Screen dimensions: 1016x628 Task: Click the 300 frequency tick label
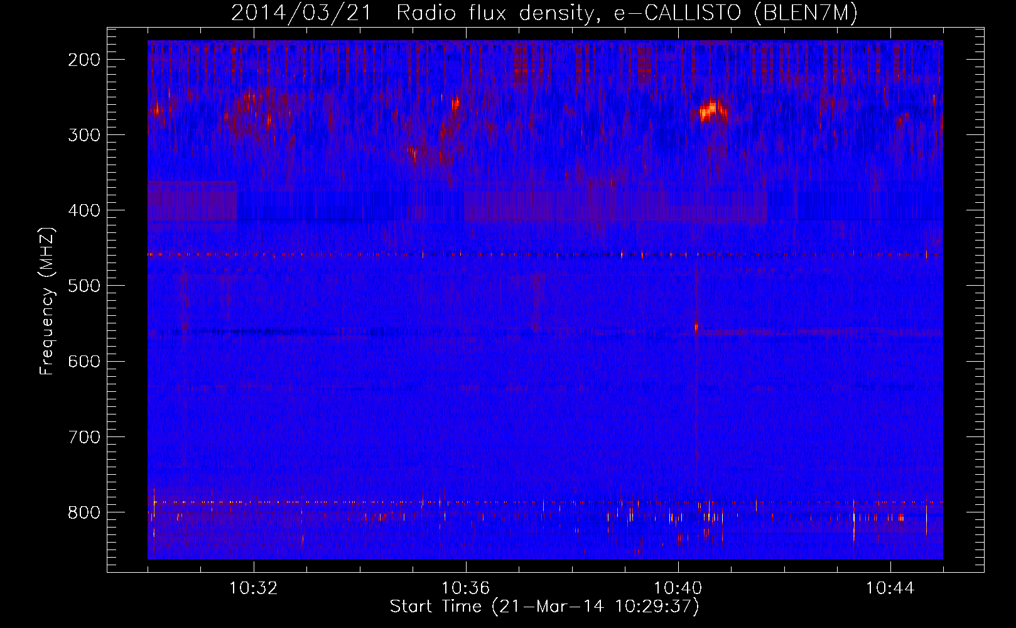pos(84,135)
